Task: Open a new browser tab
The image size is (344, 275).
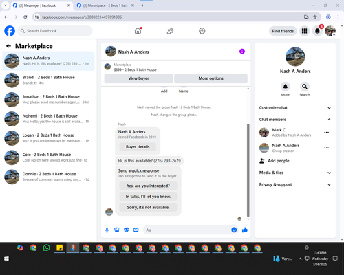Action: [x=142, y=5]
